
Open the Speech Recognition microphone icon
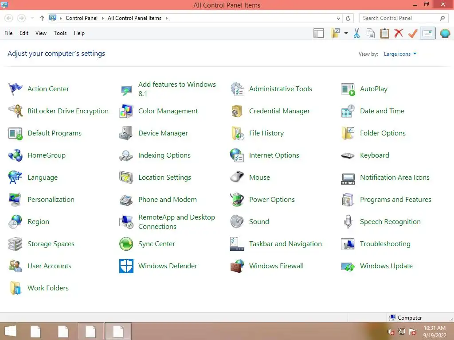[348, 222]
